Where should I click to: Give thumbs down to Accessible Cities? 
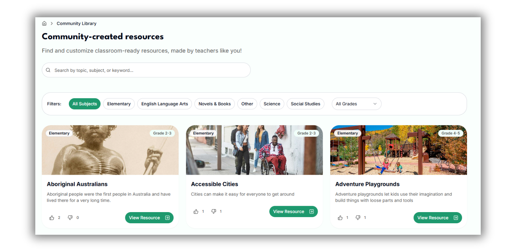[214, 212]
